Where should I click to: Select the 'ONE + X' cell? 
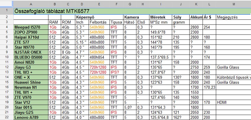click(31, 77)
